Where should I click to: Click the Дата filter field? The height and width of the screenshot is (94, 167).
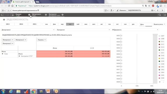click(146, 24)
